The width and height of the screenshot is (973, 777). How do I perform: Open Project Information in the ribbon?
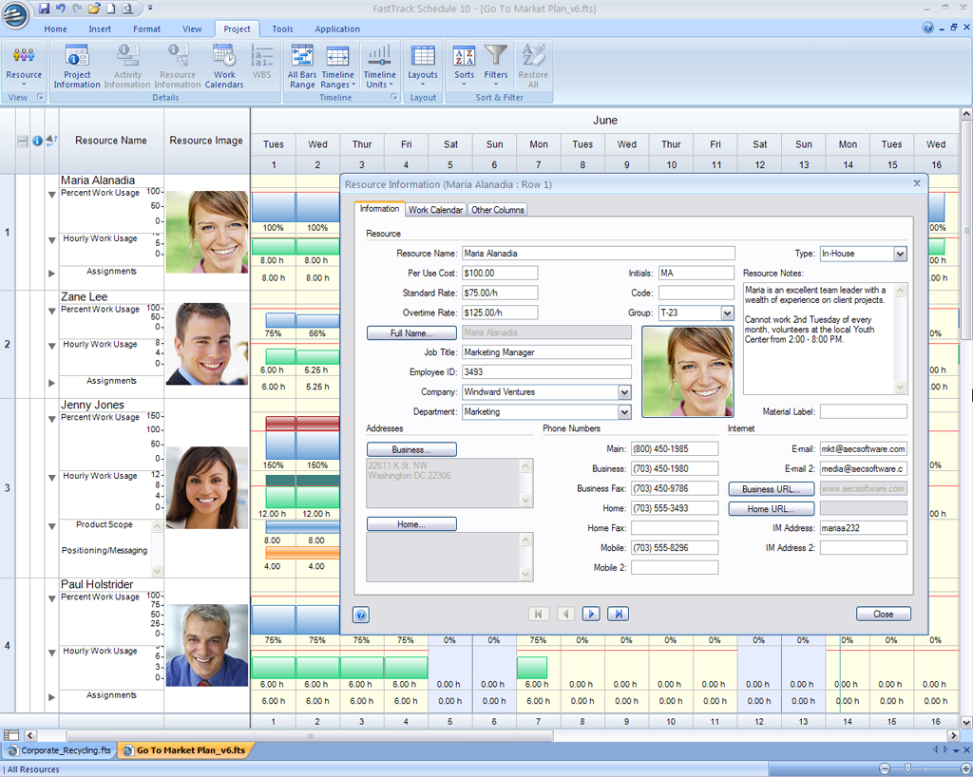(x=77, y=66)
